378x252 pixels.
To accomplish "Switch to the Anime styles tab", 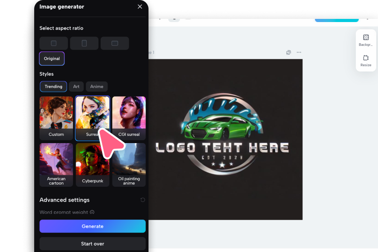I will [x=97, y=86].
